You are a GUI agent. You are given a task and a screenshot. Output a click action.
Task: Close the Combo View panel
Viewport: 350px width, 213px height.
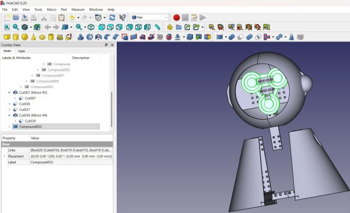pyautogui.click(x=112, y=45)
